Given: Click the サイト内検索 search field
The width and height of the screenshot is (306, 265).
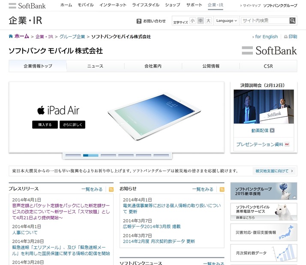Looking at the screenshot, I should tap(265, 21).
